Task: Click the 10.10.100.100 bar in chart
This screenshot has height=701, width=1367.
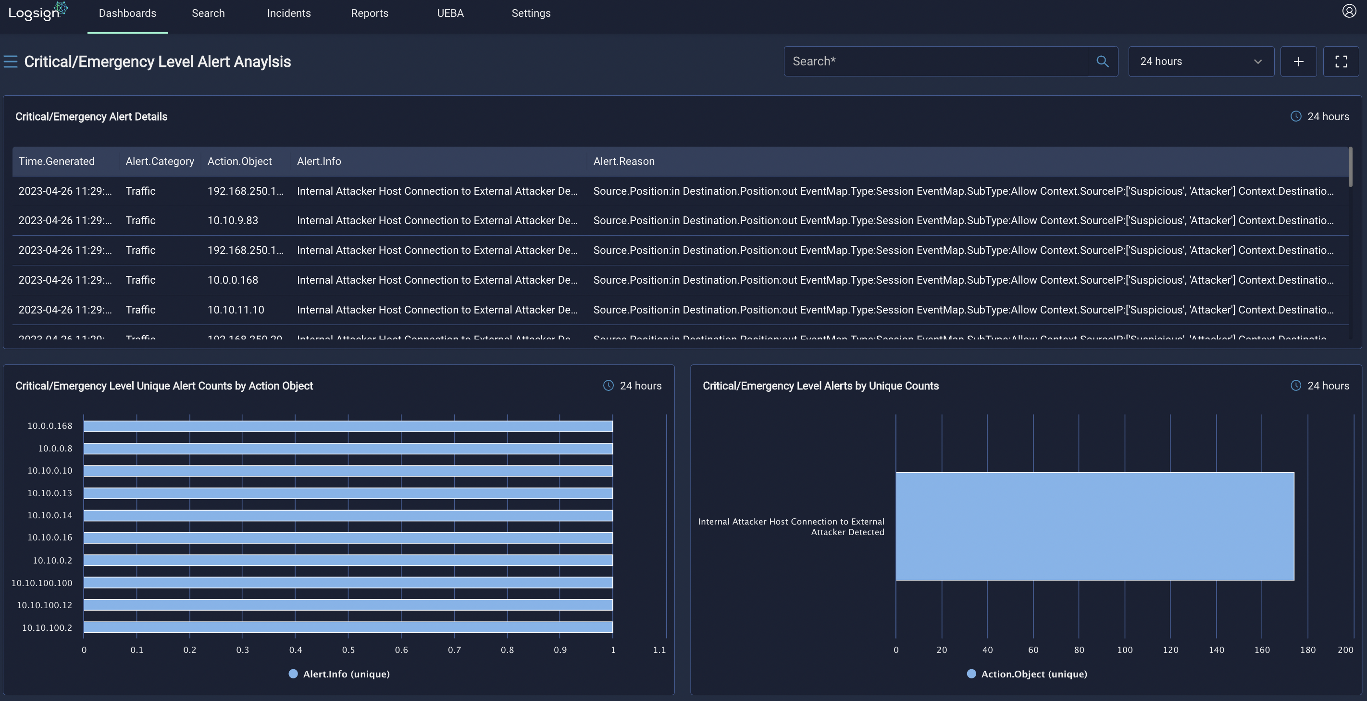Action: 348,582
